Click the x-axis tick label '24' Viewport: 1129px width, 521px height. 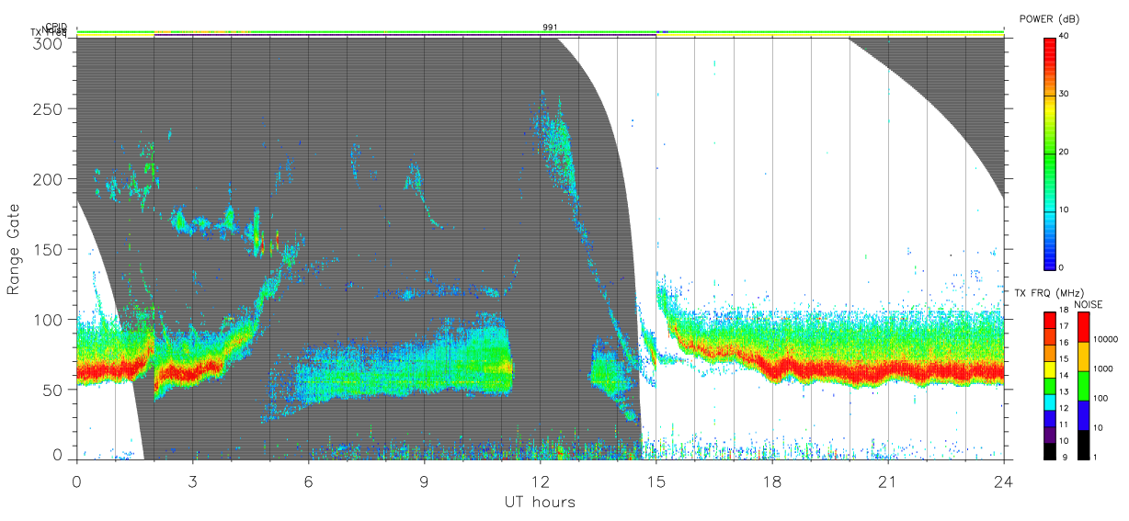(x=1003, y=481)
